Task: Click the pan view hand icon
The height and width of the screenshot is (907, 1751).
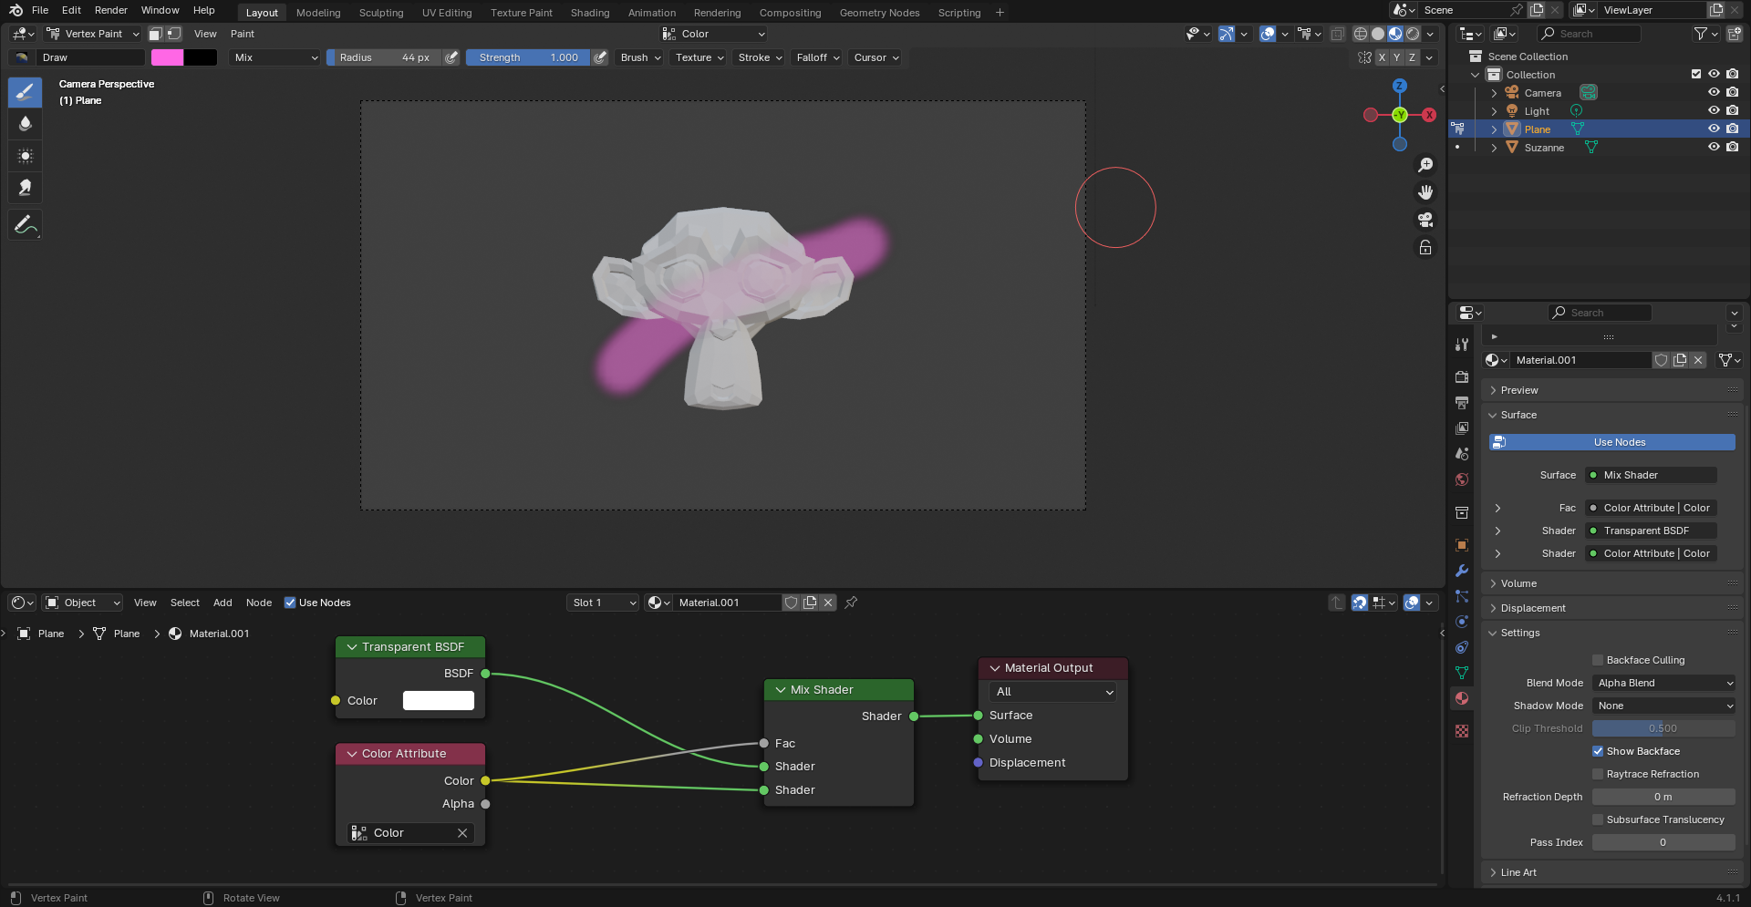Action: (1425, 192)
